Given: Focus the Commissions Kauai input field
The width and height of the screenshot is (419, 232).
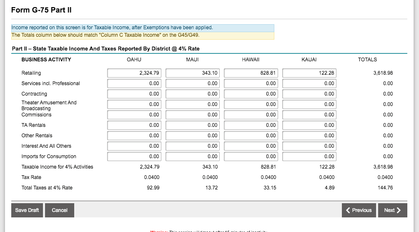Looking at the screenshot, I should click(309, 115).
